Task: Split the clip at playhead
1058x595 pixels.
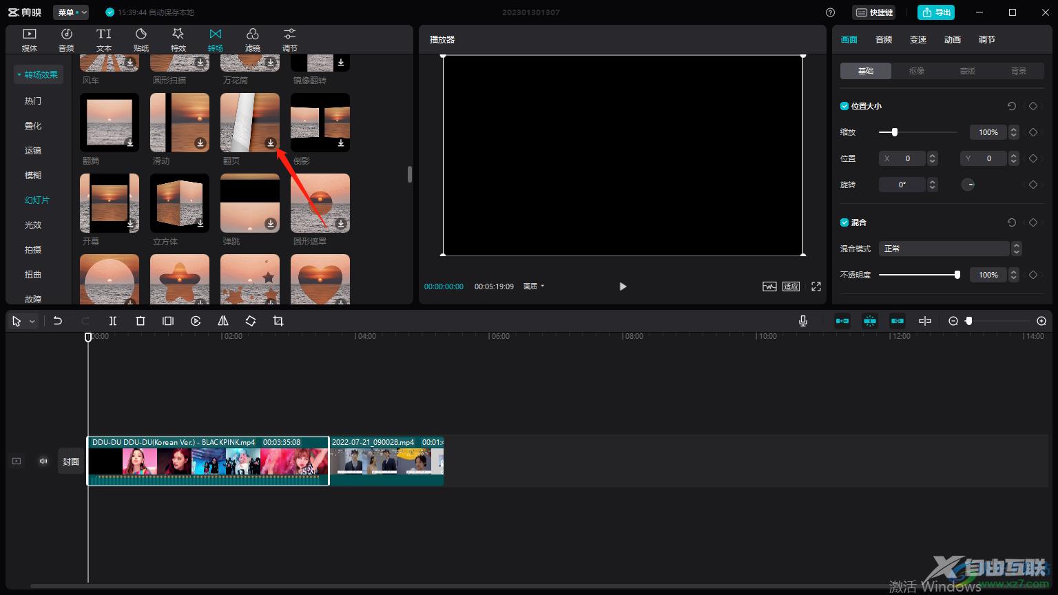Action: (x=113, y=321)
